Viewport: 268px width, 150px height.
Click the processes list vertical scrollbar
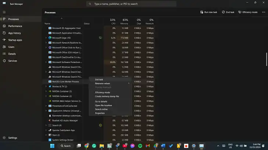(x=266, y=59)
